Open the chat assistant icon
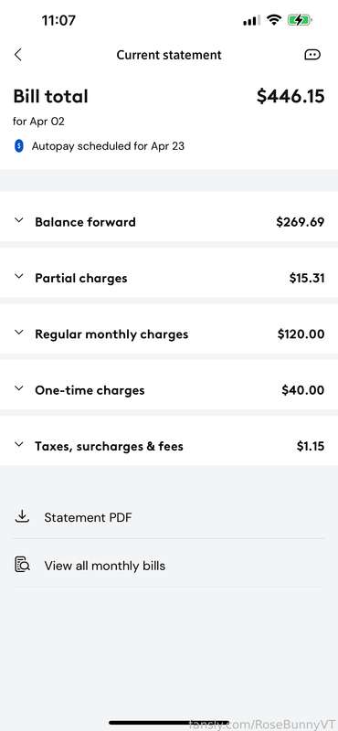 [x=312, y=55]
